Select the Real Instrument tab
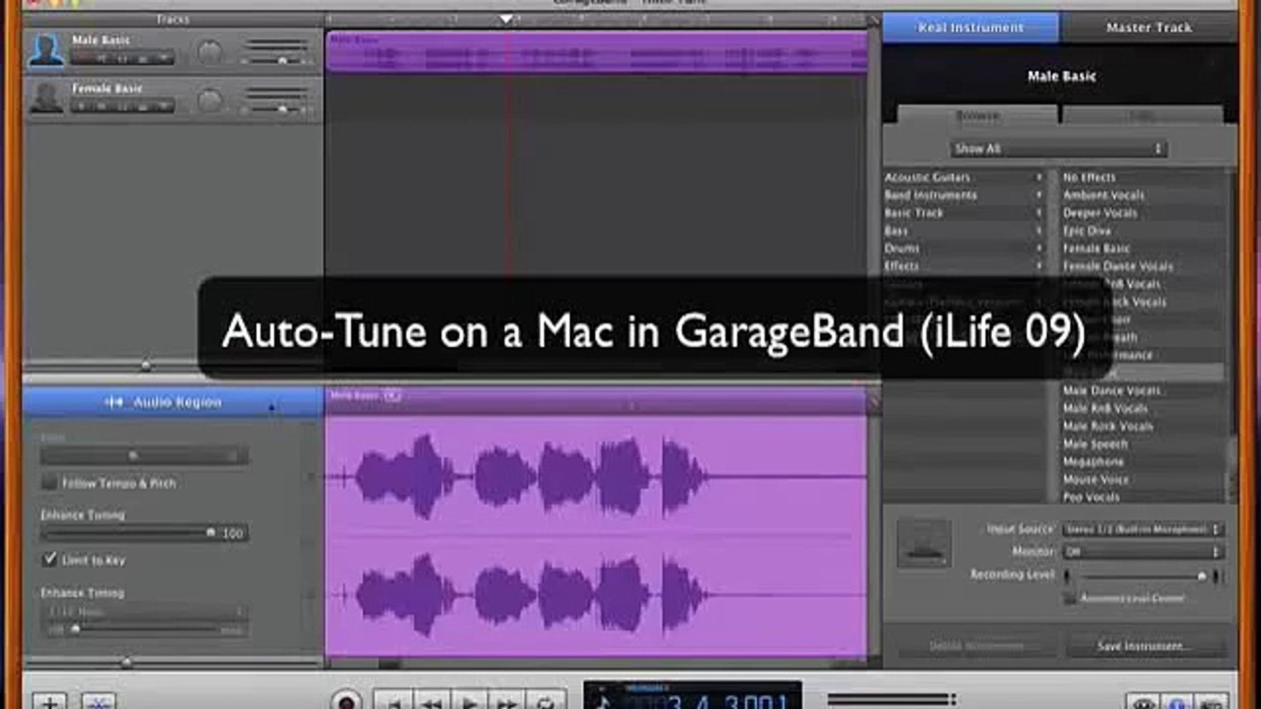The height and width of the screenshot is (709, 1261). (x=970, y=28)
